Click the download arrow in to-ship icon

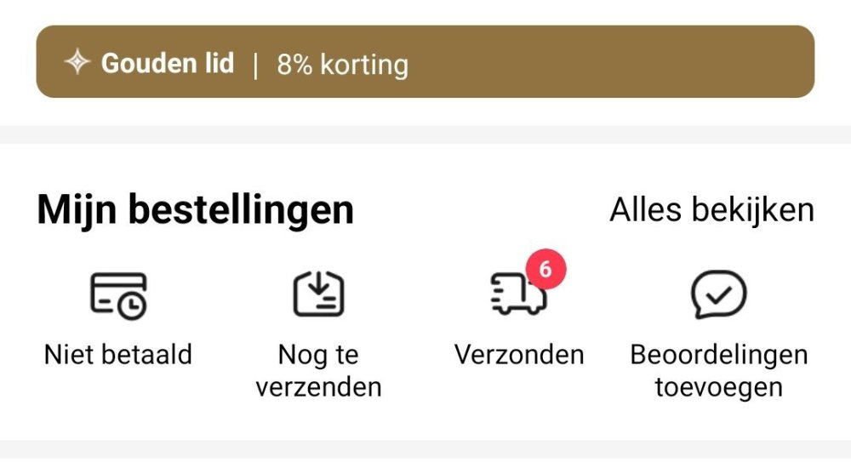pos(318,288)
